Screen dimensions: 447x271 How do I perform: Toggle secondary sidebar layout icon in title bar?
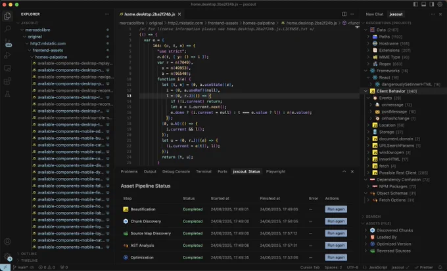[432, 5]
